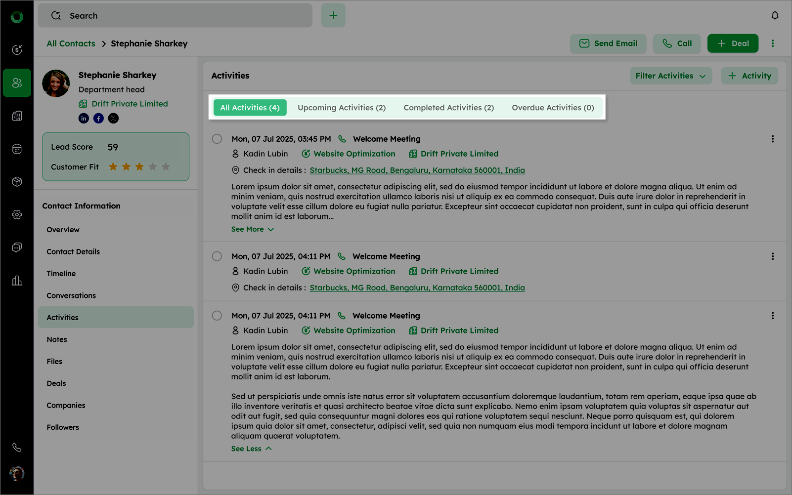
Task: Open settings gear in left sidebar
Action: pos(17,214)
